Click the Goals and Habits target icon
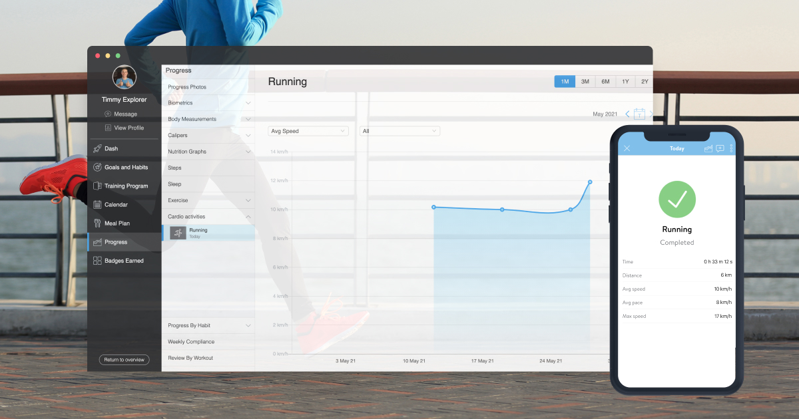This screenshot has width=799, height=419. 97,168
